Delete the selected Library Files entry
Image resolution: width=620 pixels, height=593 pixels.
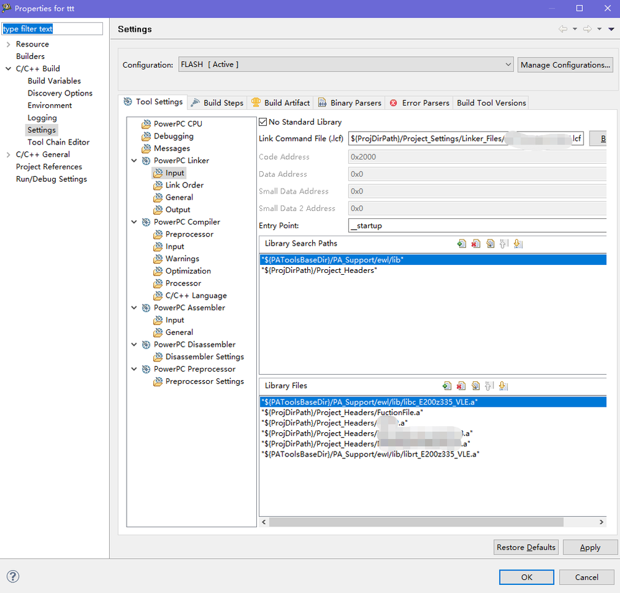(x=461, y=386)
